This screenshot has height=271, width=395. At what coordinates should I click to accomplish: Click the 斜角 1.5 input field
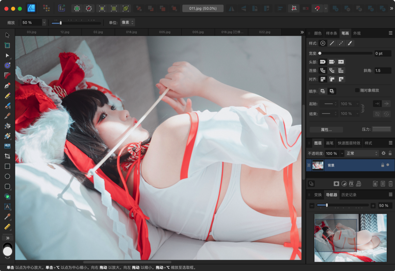[383, 70]
